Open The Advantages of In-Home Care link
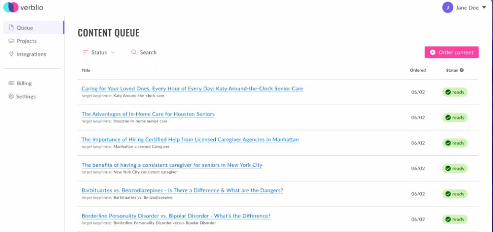This screenshot has width=493, height=232. click(x=148, y=114)
